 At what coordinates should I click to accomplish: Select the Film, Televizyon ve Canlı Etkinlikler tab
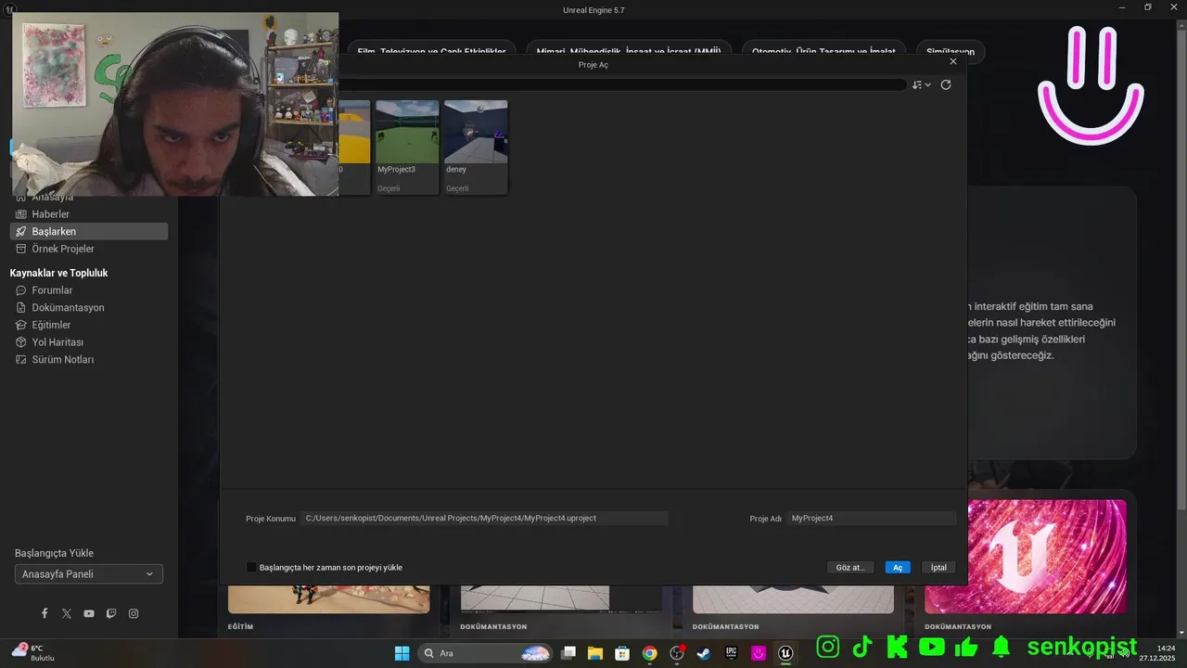(431, 51)
